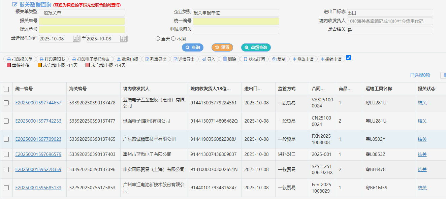446x199 pixels.
Task: Click the 报关状态 column header
Action: tap(426, 89)
